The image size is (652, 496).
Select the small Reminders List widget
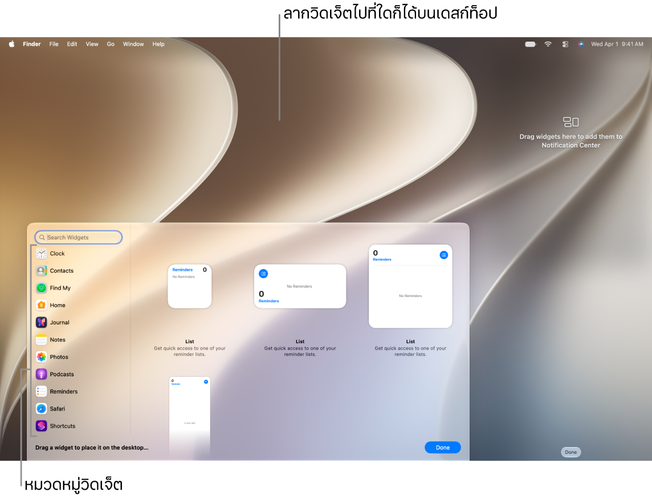[190, 286]
